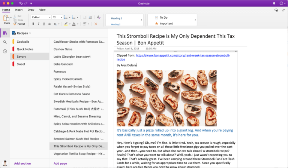Screen dimensions: 288x168
Task: Apply the font color swatch
Action: pos(74,24)
